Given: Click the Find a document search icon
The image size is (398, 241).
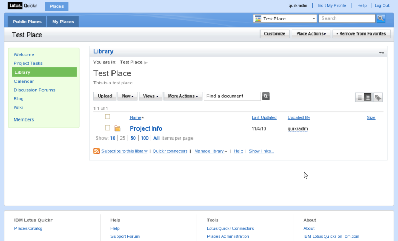Looking at the screenshot, I should coord(265,96).
